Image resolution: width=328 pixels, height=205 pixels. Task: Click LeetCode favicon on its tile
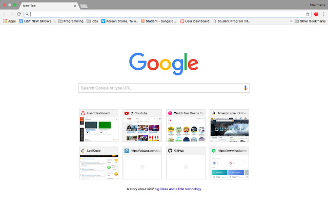[83, 151]
